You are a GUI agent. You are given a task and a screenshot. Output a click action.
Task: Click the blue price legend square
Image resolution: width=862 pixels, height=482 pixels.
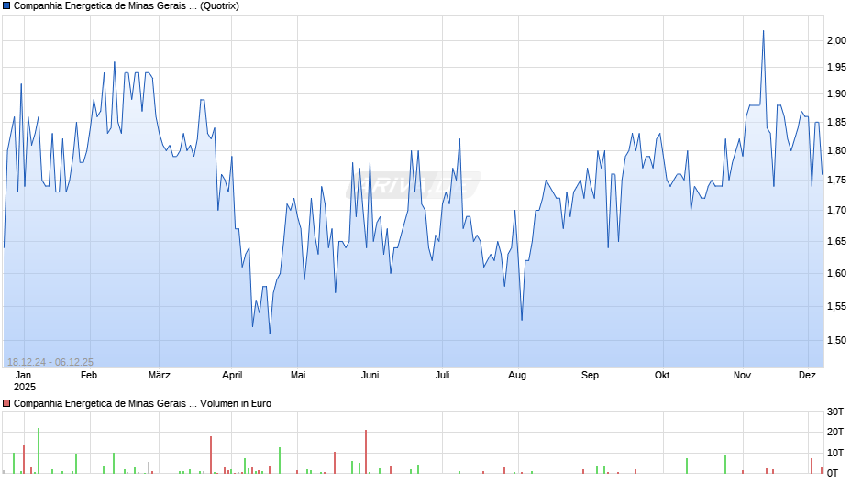pos(6,6)
